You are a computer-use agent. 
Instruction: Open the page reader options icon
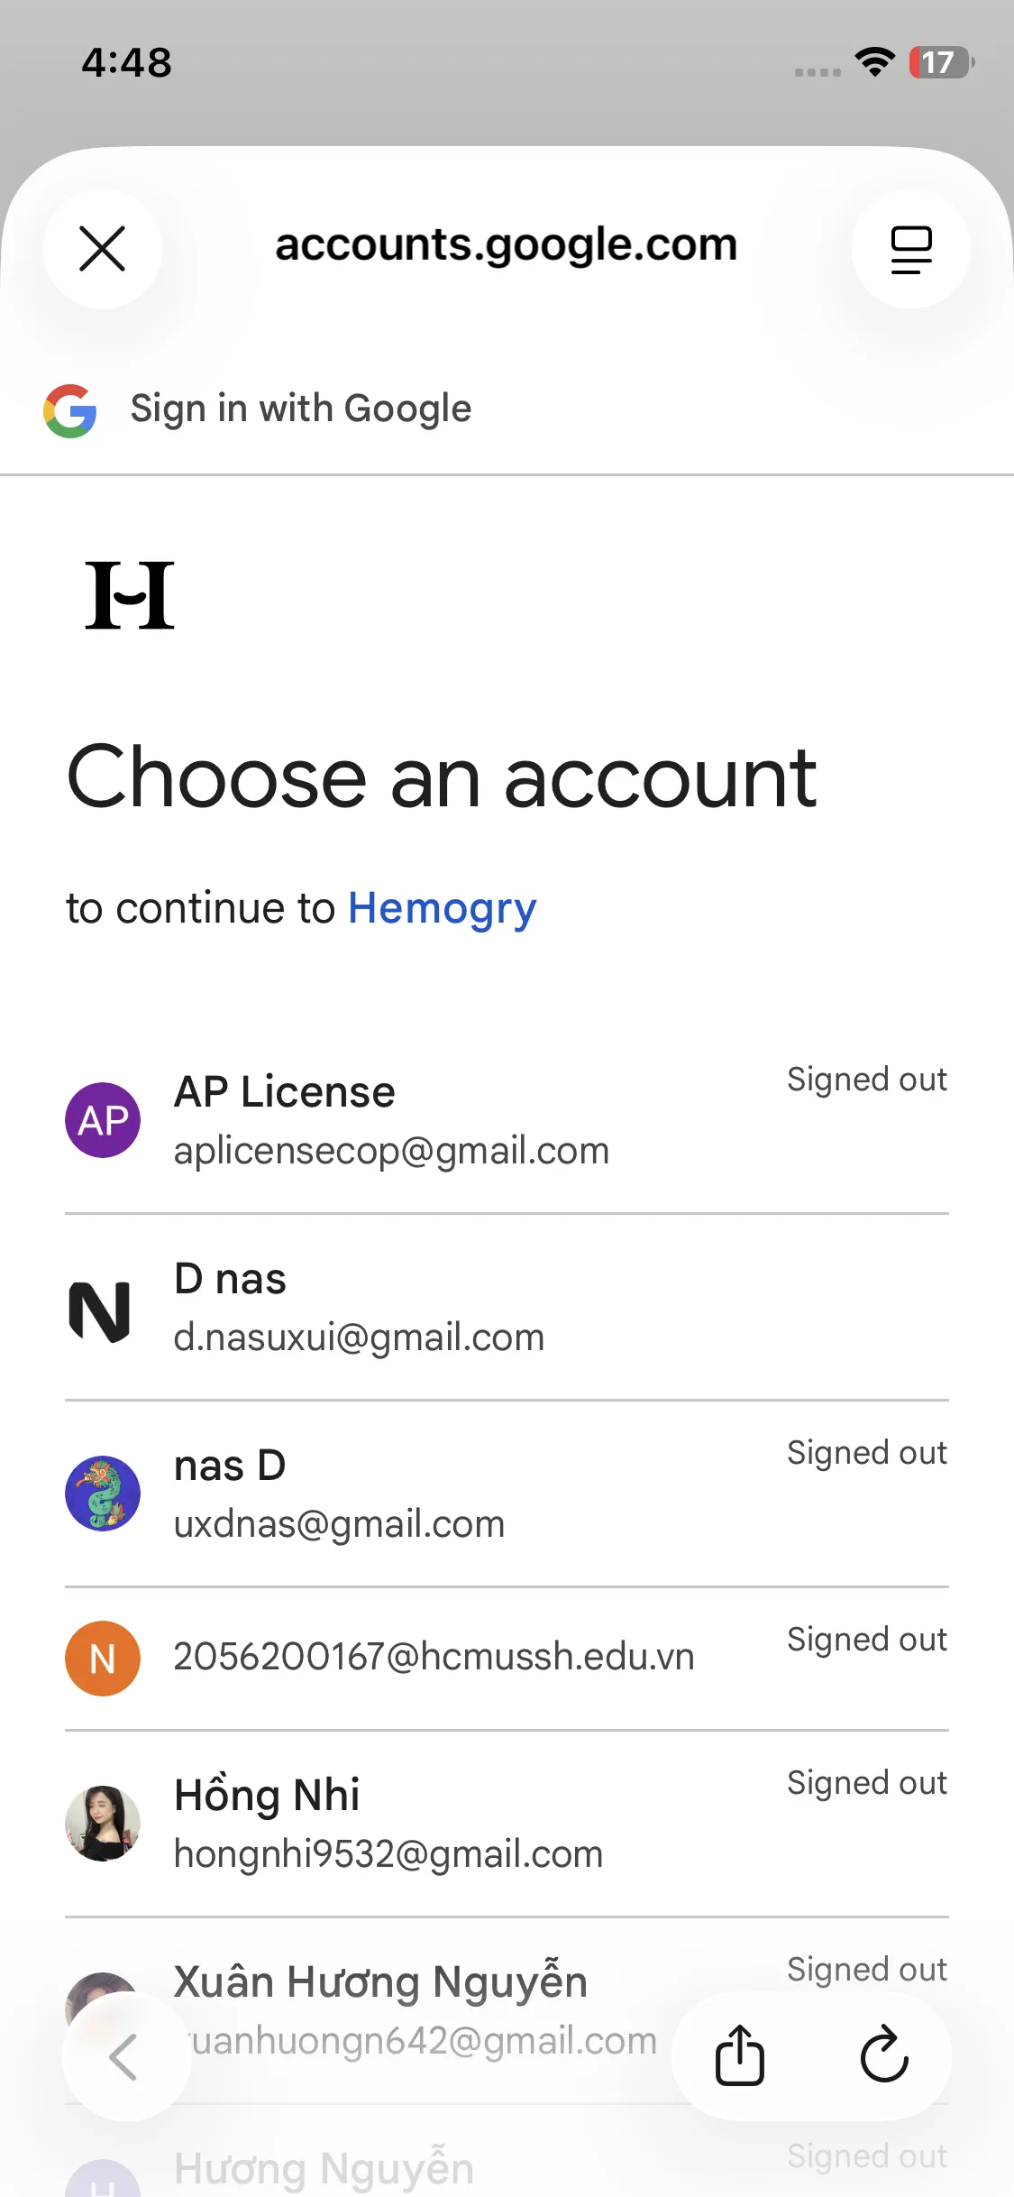[910, 249]
